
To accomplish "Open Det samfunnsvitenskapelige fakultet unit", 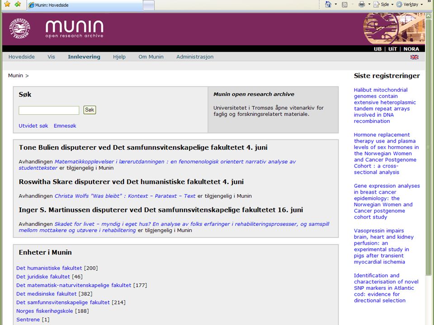I will point(63,302).
